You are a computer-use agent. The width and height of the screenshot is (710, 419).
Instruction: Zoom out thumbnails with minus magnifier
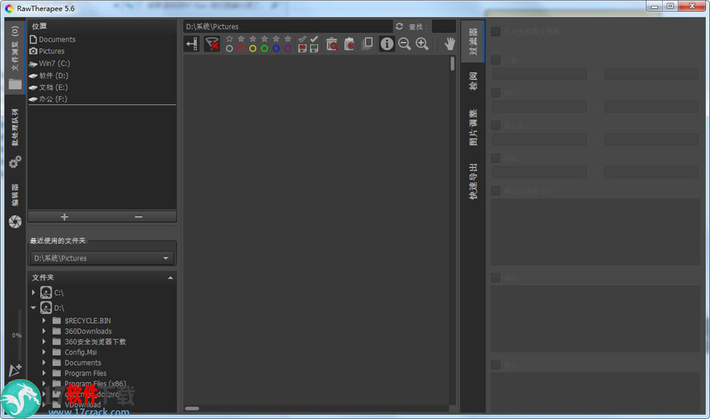click(x=404, y=44)
